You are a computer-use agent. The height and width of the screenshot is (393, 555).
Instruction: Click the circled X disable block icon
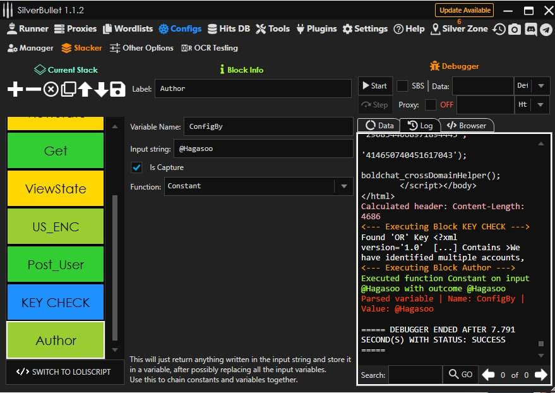[x=51, y=89]
